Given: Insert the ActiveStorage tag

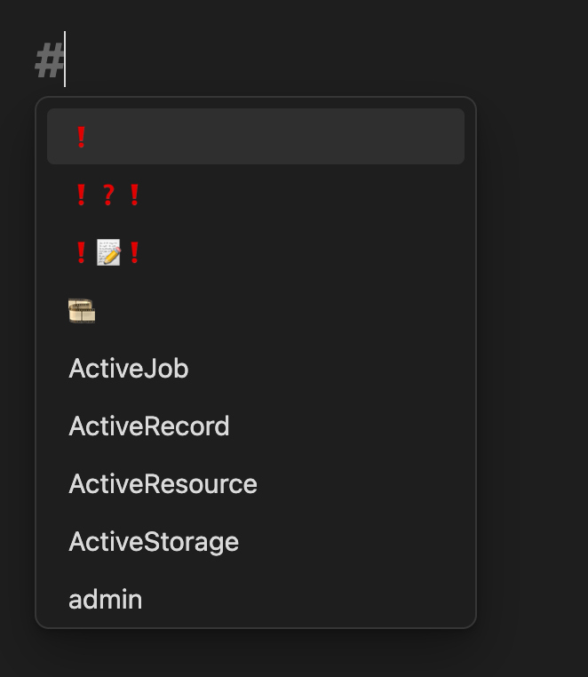Looking at the screenshot, I should tap(154, 542).
